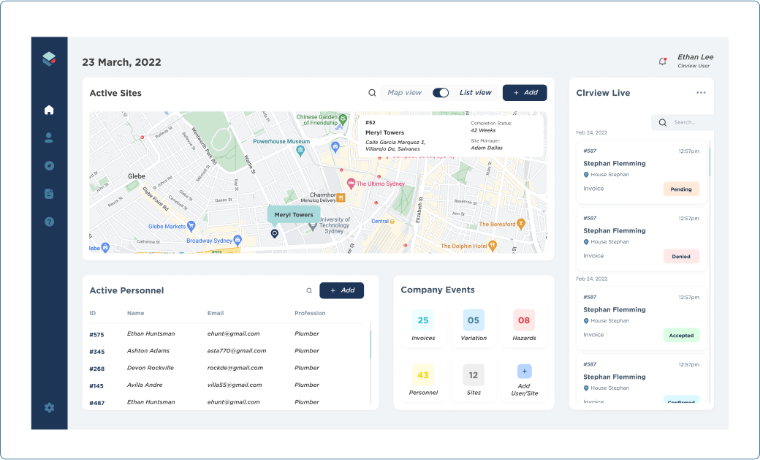This screenshot has height=460, width=760.
Task: Click the Active Sites search icon
Action: tap(372, 93)
